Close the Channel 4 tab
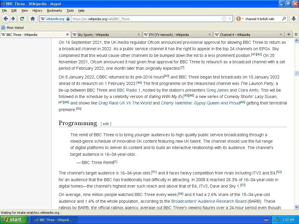This screenshot has width=299, height=224. coord(281,34)
